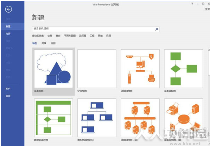Click the 搜索联机模板 search field

pyautogui.click(x=96, y=29)
